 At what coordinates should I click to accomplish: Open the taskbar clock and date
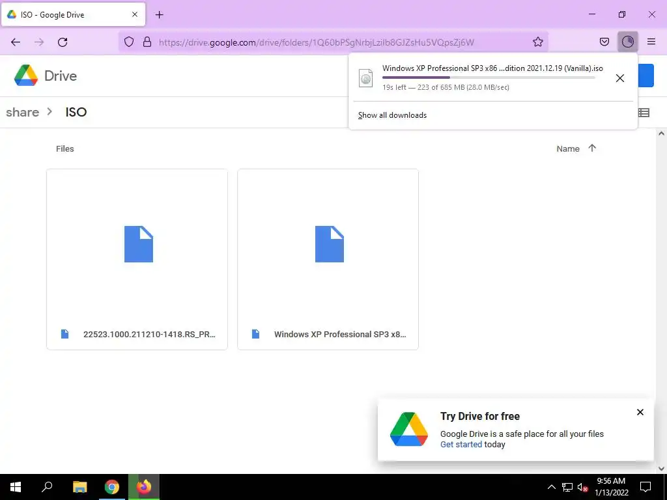pyautogui.click(x=611, y=487)
